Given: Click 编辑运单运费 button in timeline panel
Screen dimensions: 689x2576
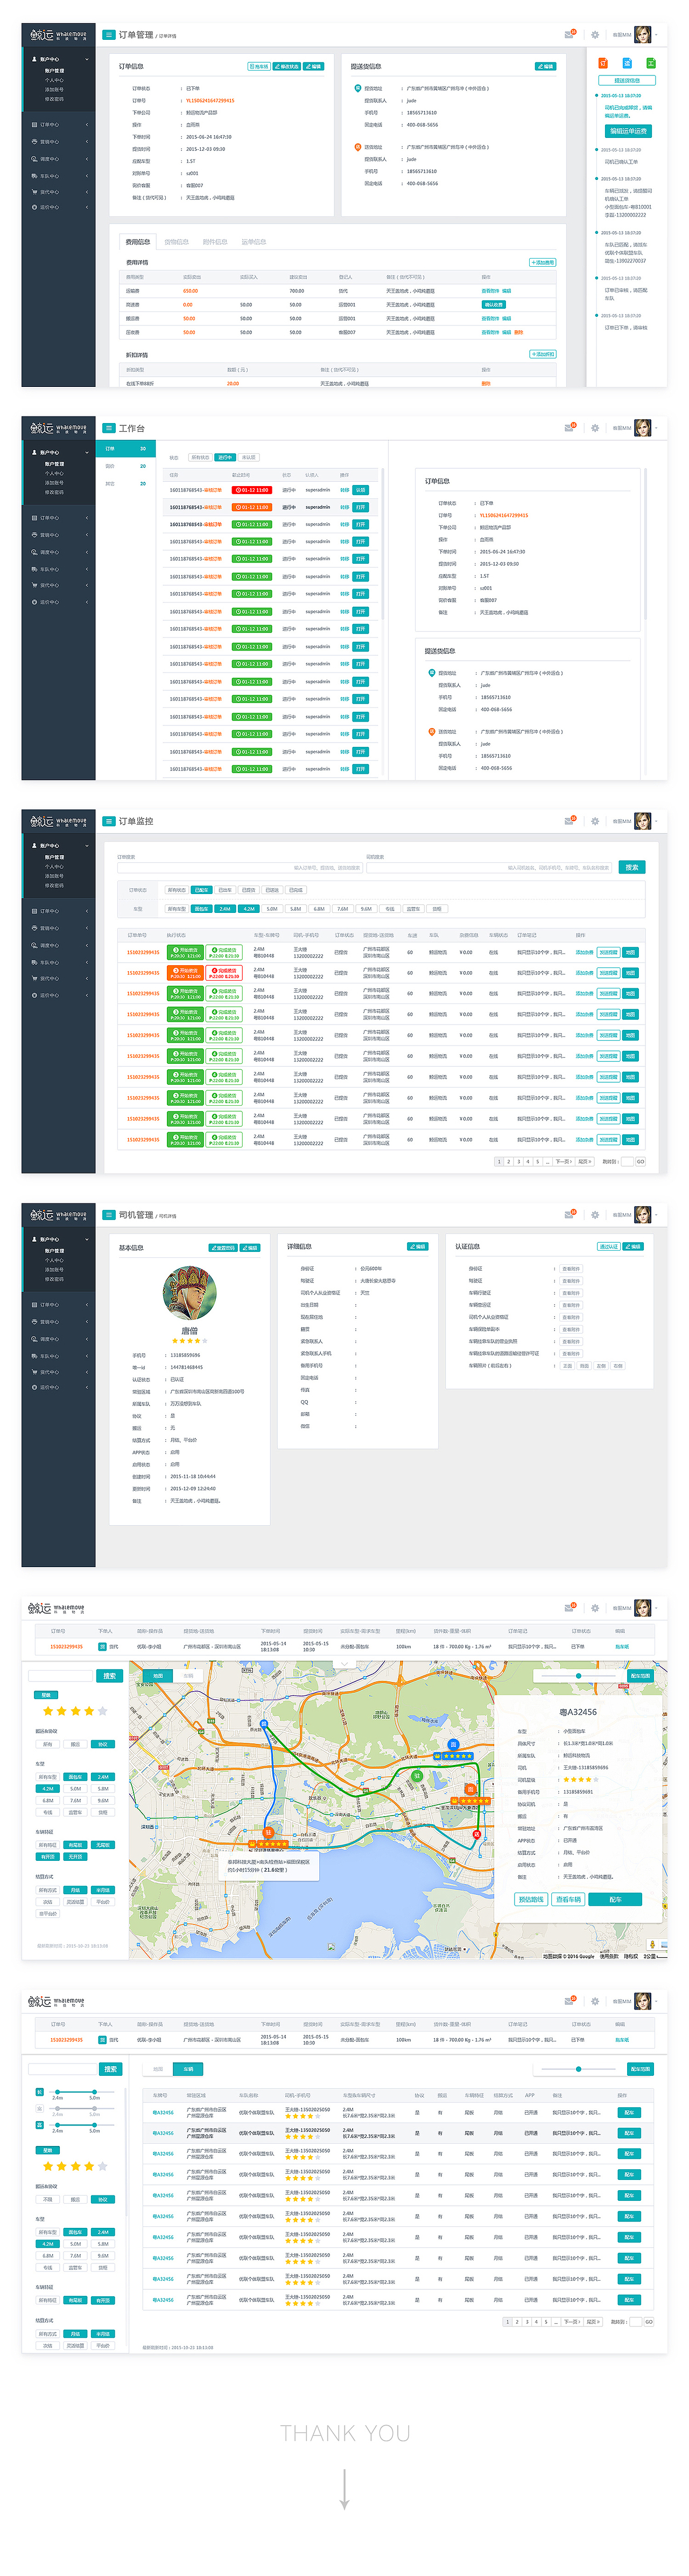Looking at the screenshot, I should 628,131.
